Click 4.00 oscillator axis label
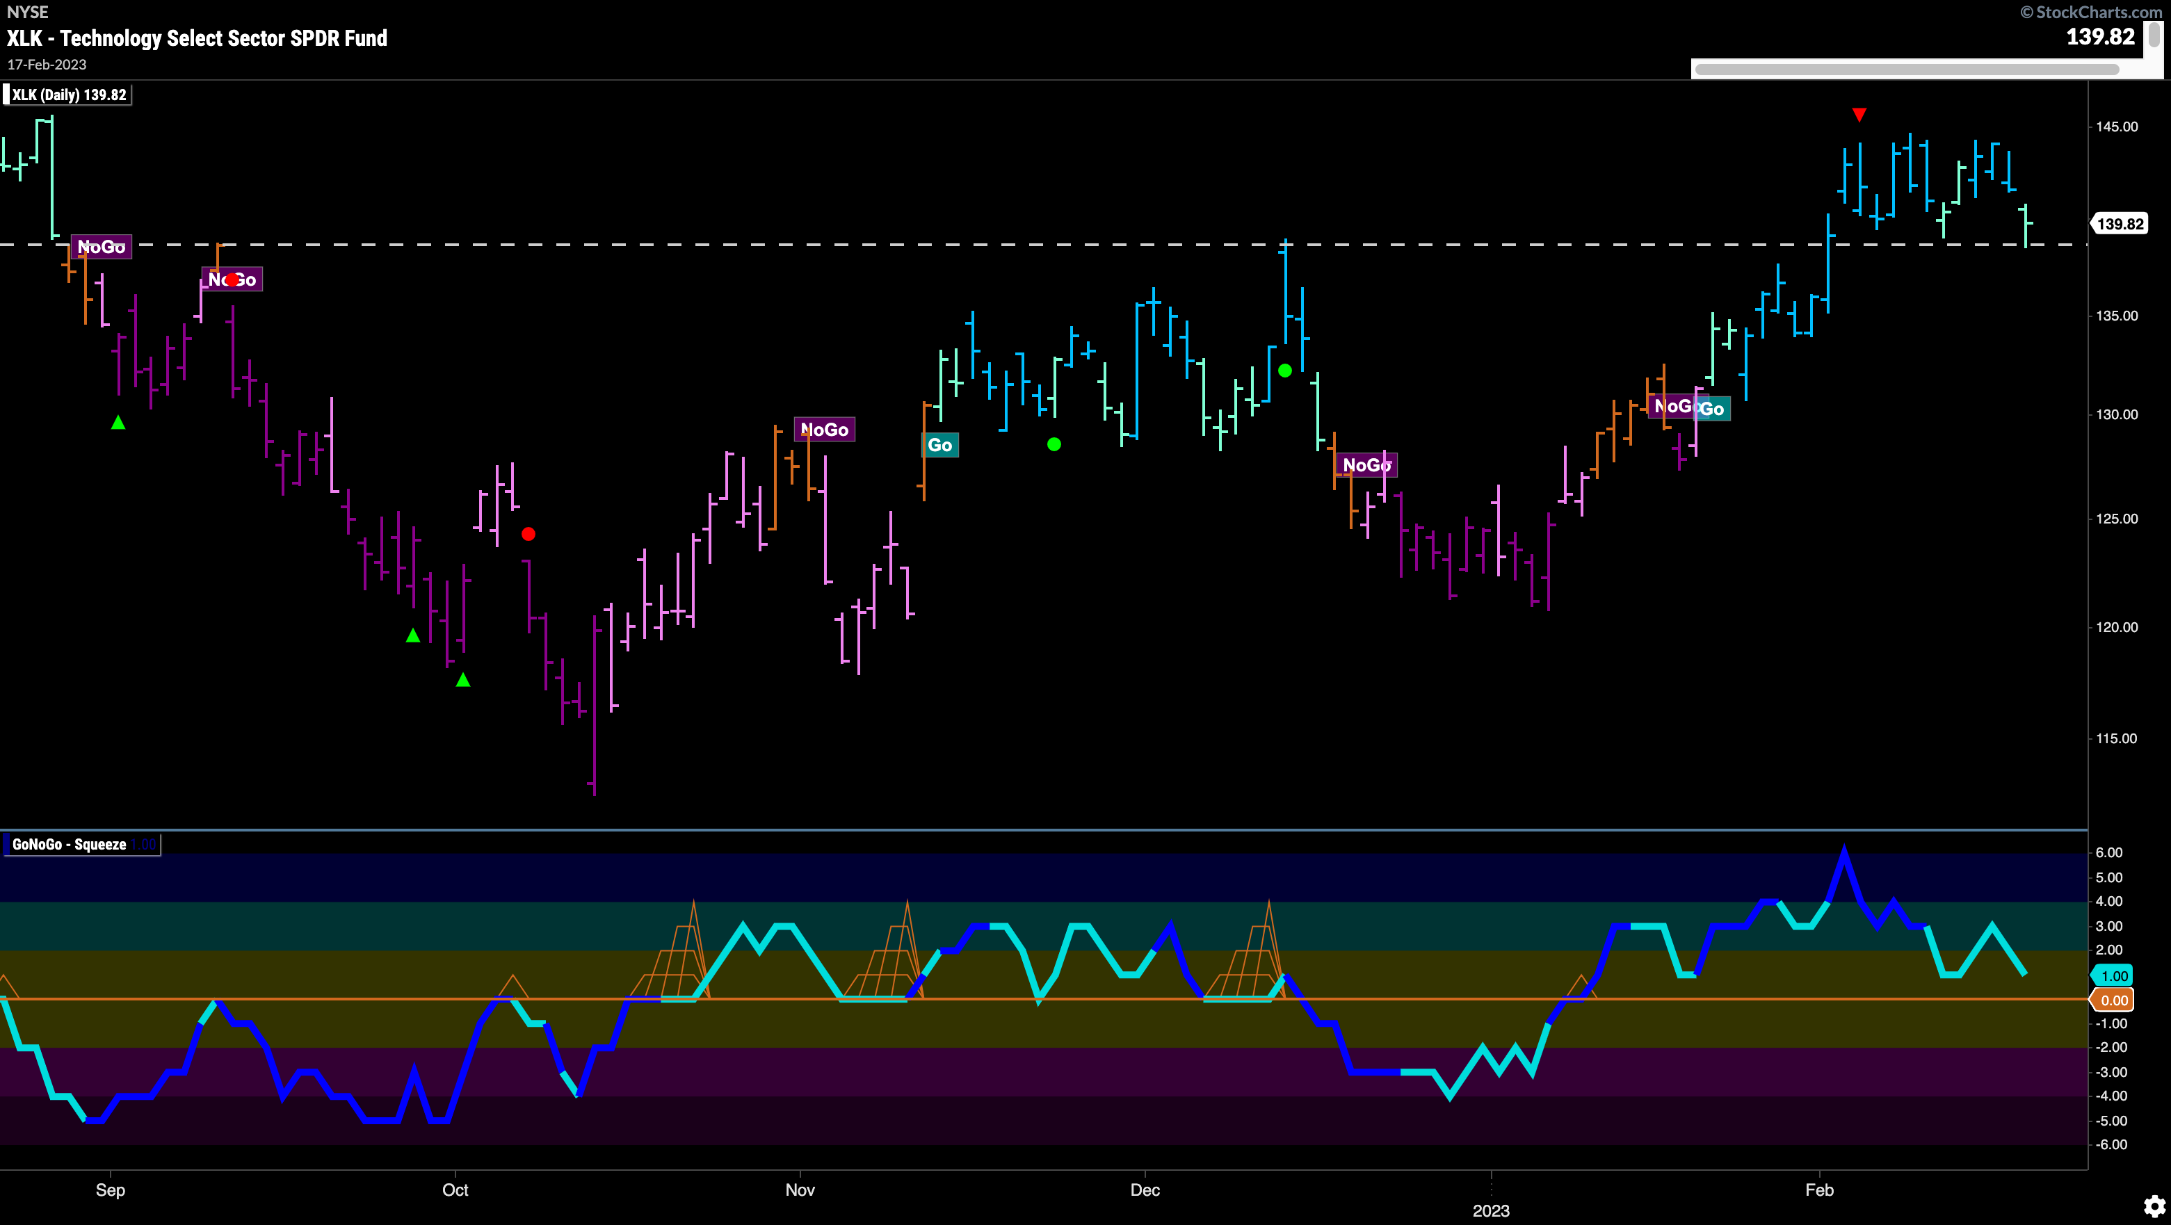Viewport: 2171px width, 1225px height. point(2110,902)
